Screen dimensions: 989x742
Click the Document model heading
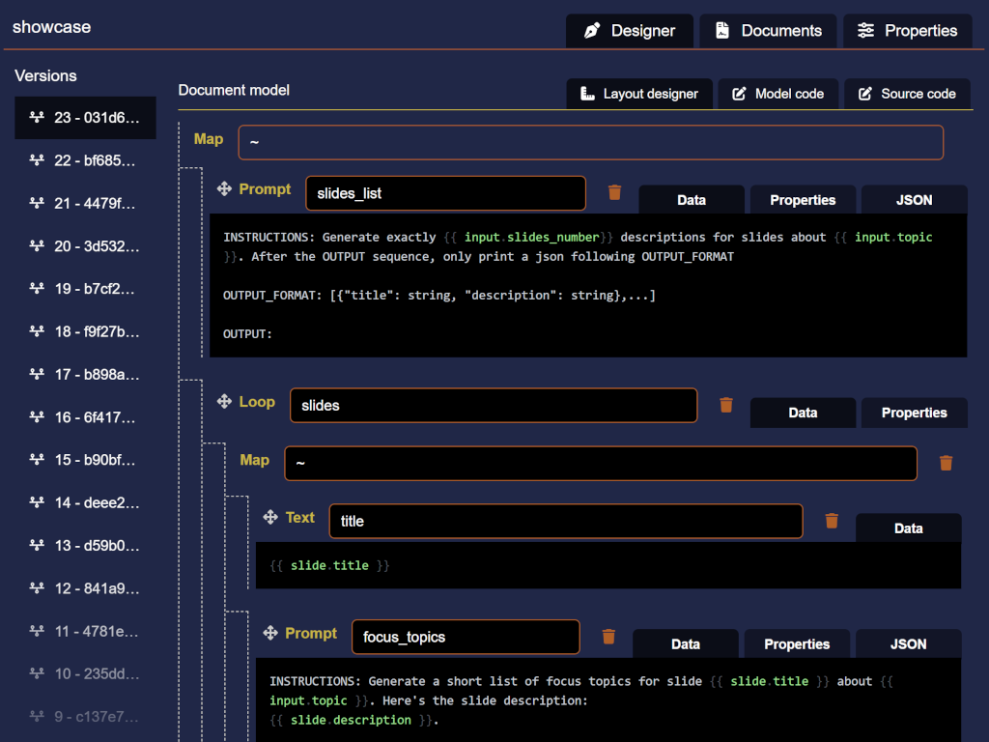click(x=234, y=90)
